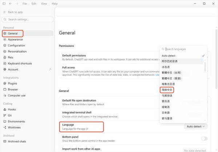Open Pets settings icon

pyautogui.click(x=5, y=57)
